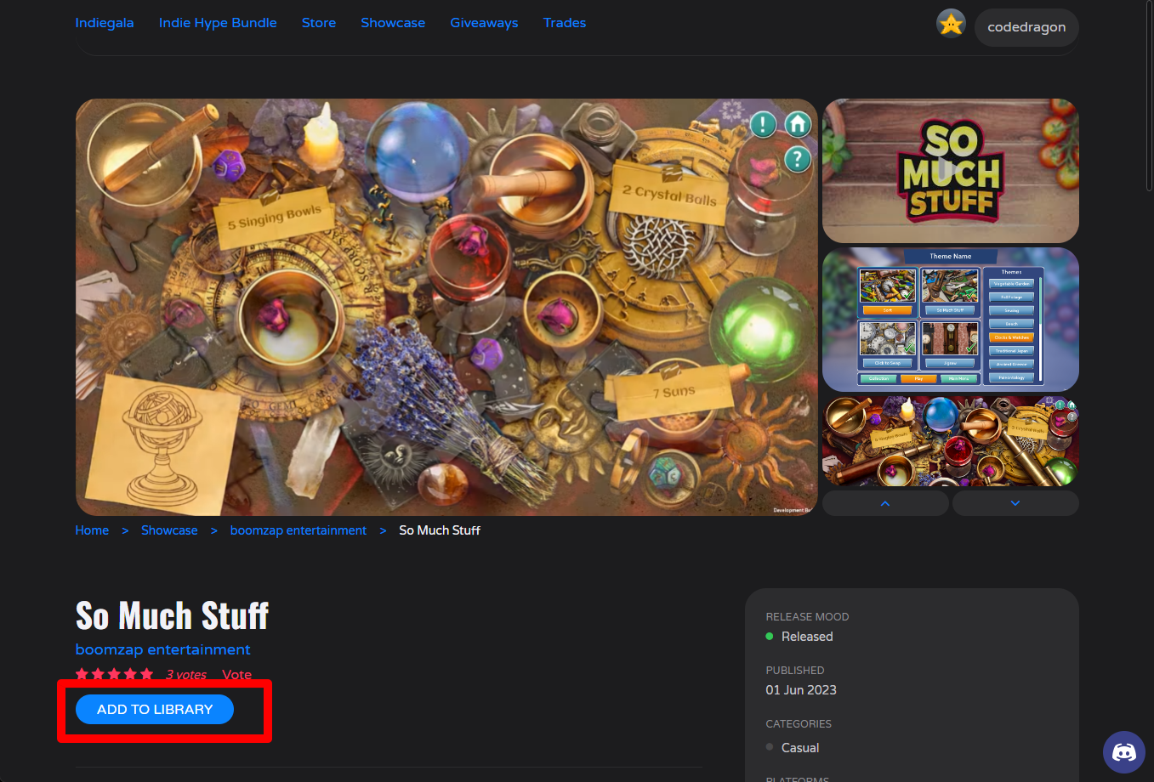Go to the Store menu item

point(319,23)
